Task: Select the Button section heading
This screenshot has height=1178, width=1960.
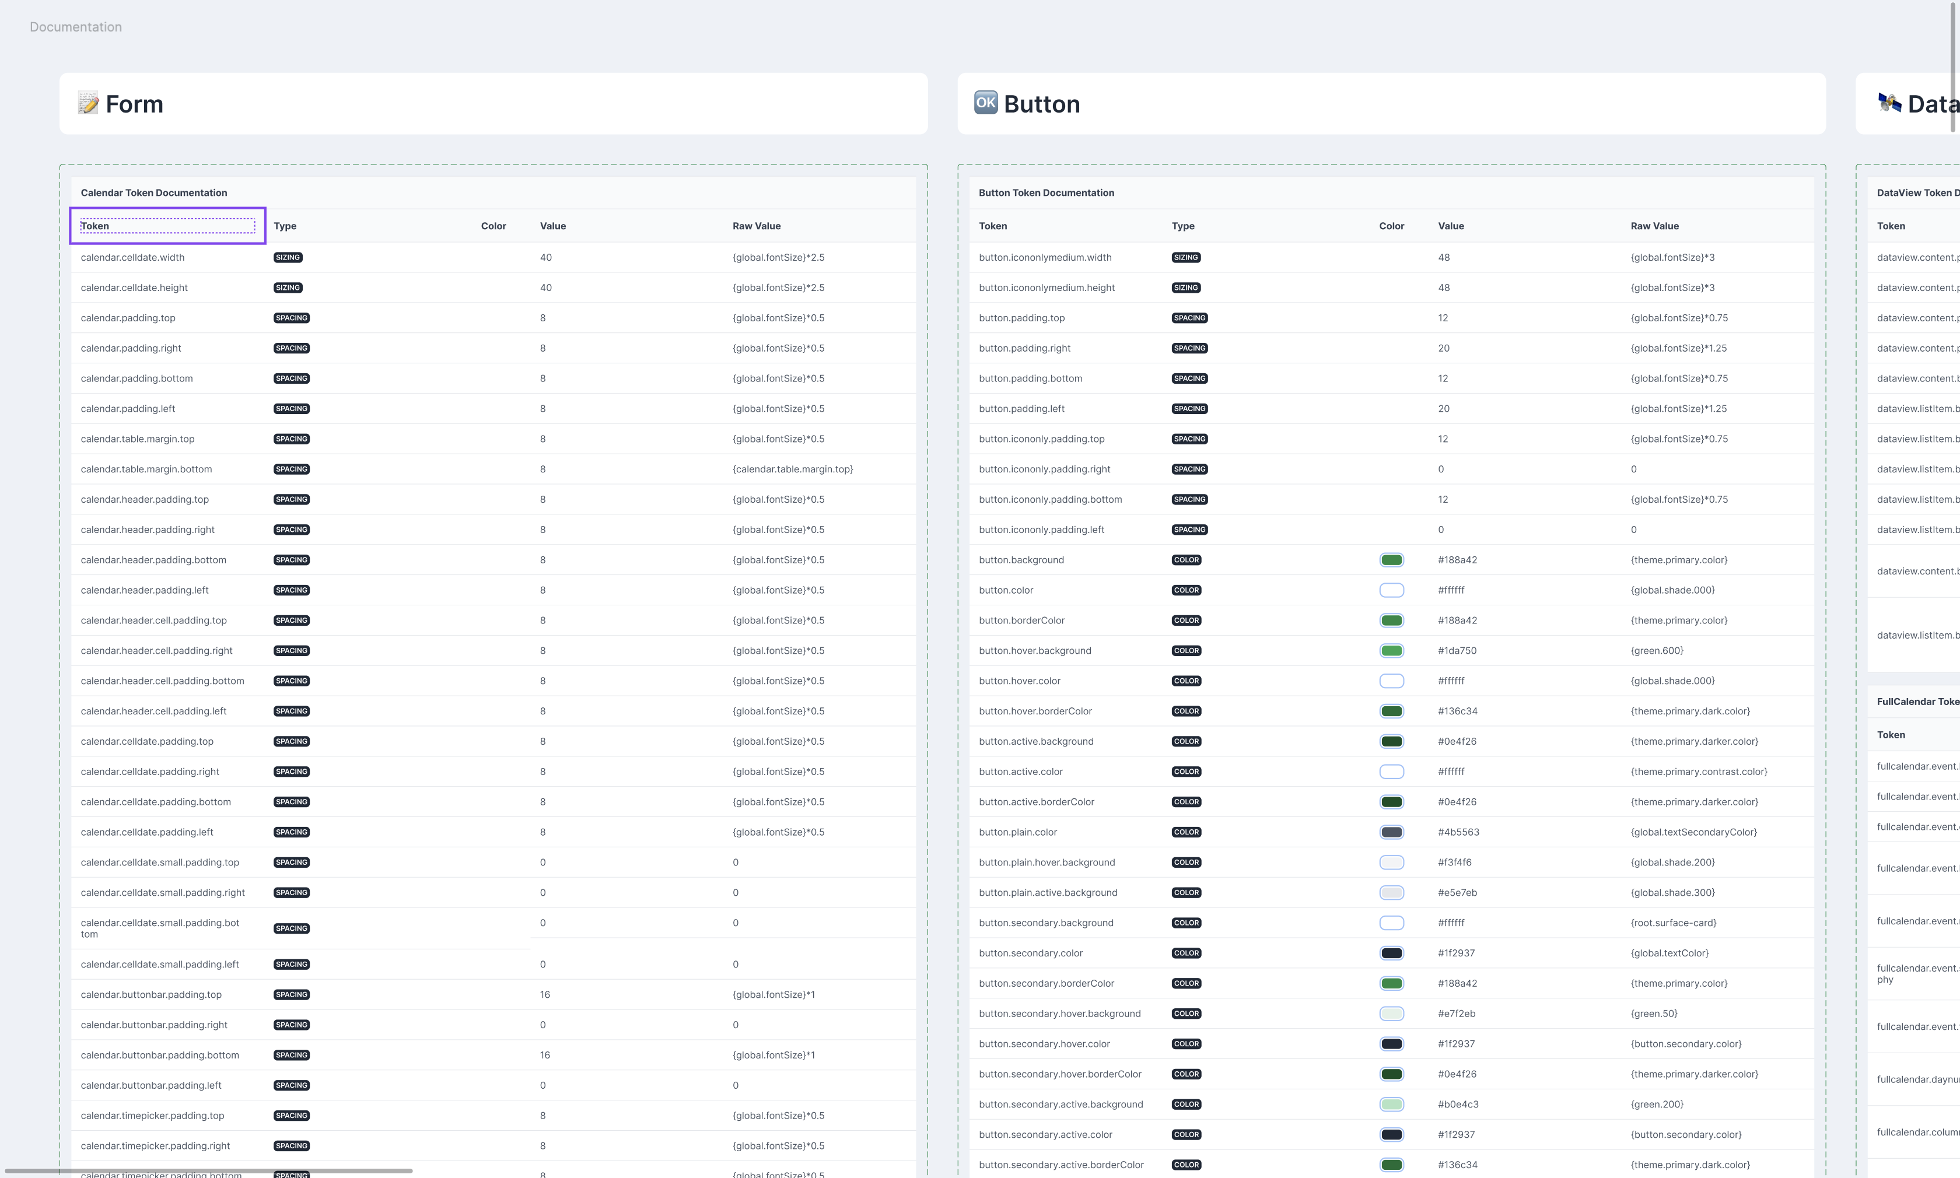Action: [x=1041, y=104]
